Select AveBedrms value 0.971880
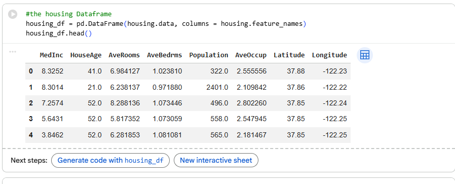The height and width of the screenshot is (184, 455). point(167,87)
